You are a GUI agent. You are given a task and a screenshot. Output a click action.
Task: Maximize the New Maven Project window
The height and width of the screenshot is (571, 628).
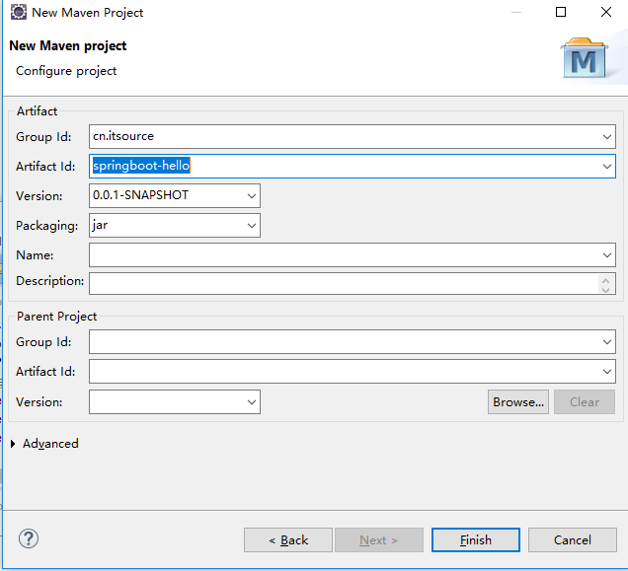561,12
